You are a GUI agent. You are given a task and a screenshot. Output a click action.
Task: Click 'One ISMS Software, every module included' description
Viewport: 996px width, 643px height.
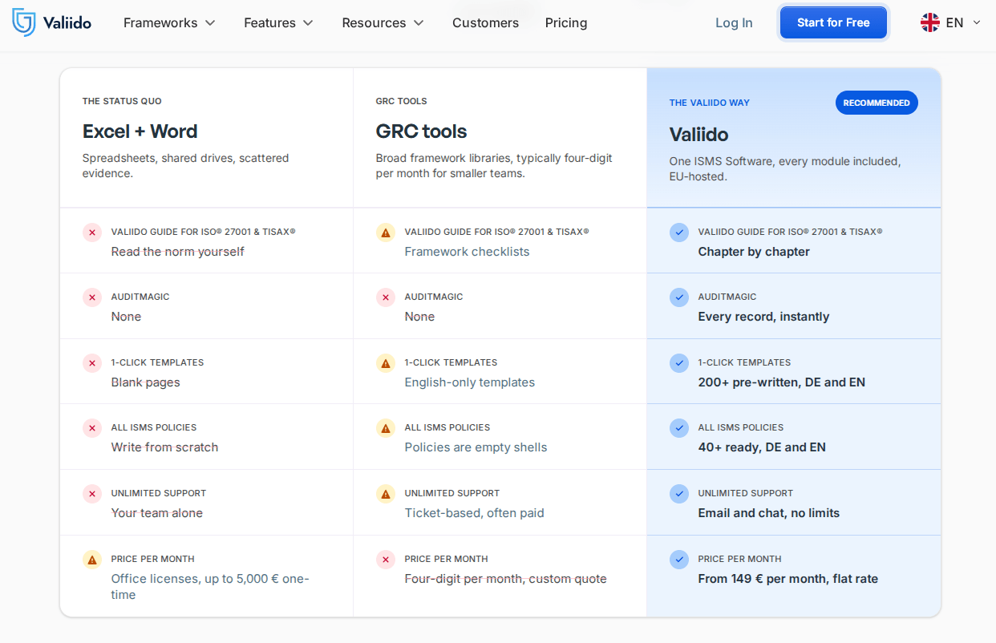coord(785,169)
